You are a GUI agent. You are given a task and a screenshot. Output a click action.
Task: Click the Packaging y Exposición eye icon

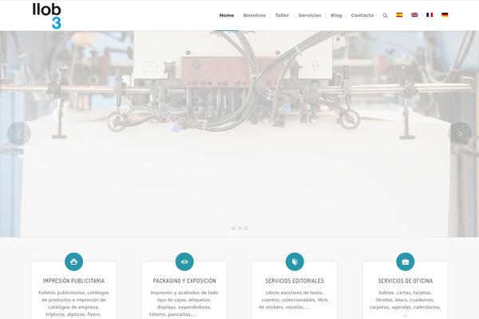(184, 262)
